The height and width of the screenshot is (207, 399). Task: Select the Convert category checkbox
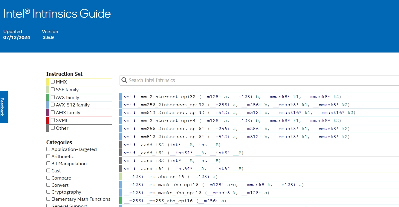[48, 185]
